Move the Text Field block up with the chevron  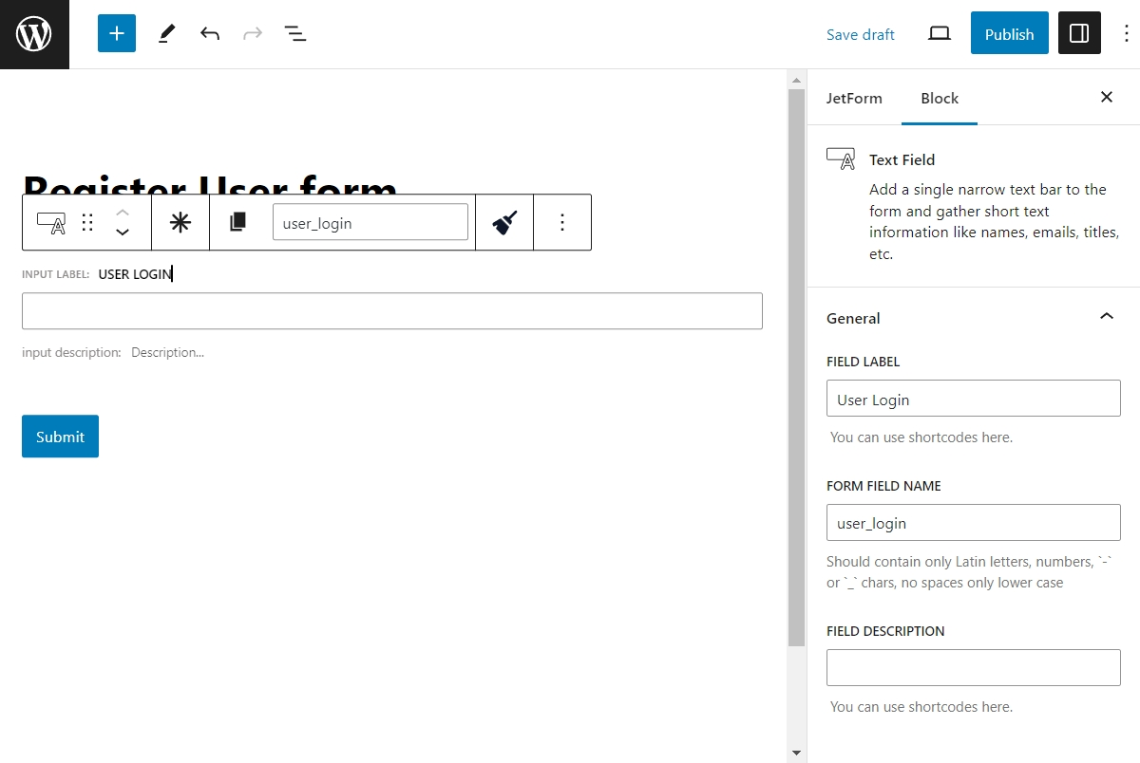[122, 213]
